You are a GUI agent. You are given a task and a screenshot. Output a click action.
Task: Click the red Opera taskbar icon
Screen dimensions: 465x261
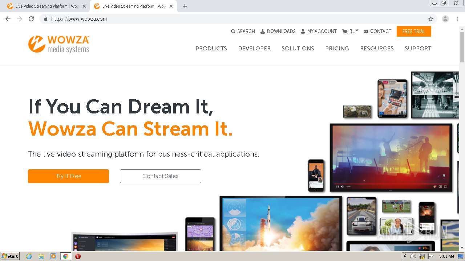pyautogui.click(x=78, y=256)
